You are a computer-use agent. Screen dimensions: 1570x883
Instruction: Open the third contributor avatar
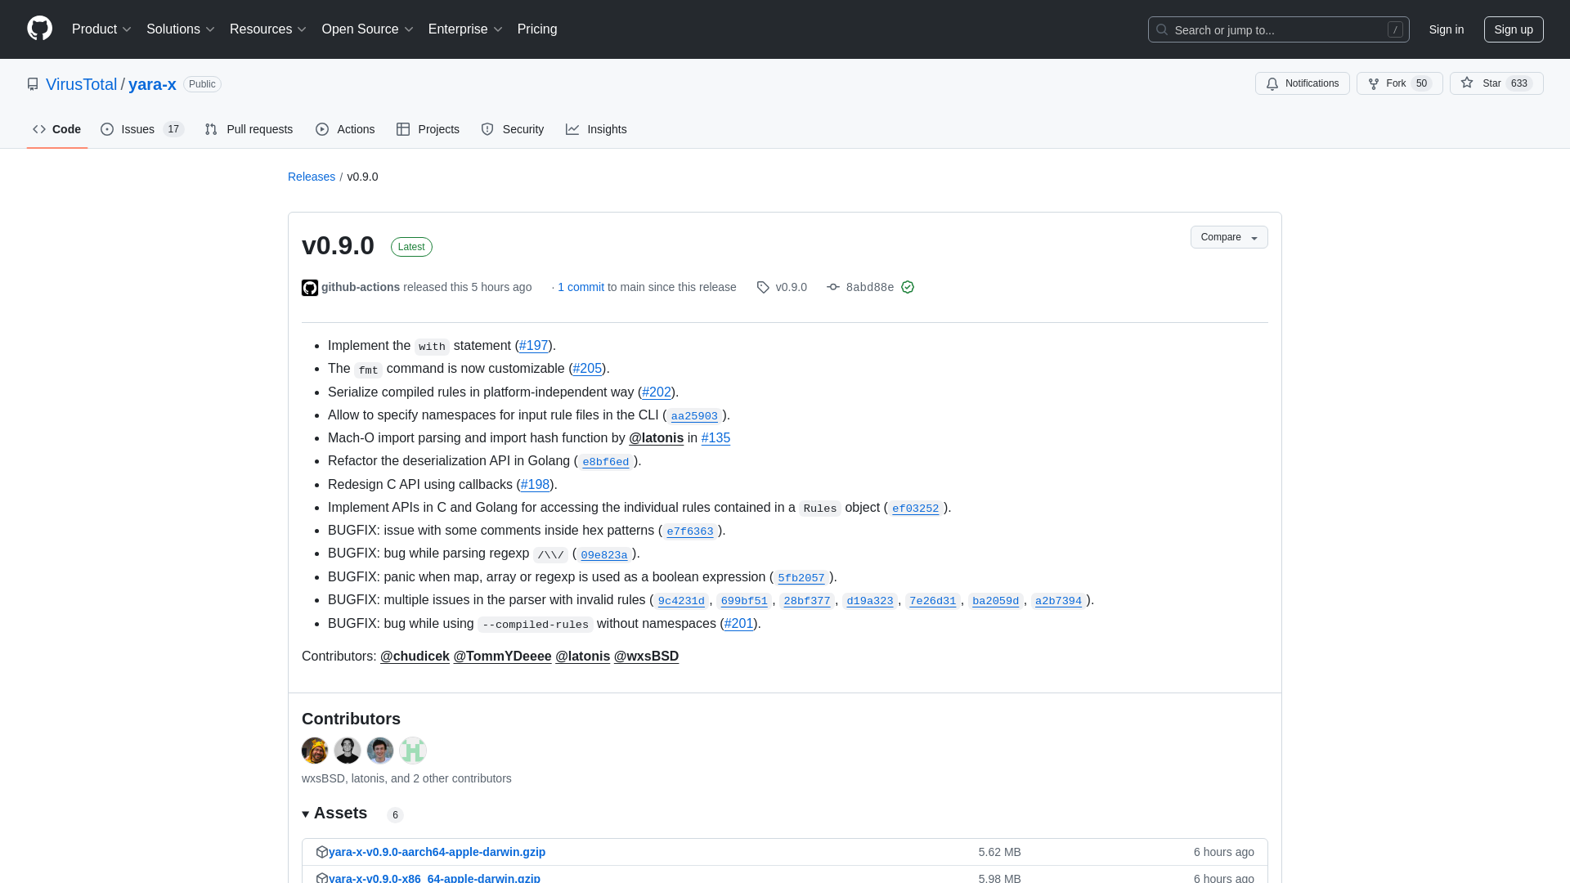pyautogui.click(x=380, y=751)
